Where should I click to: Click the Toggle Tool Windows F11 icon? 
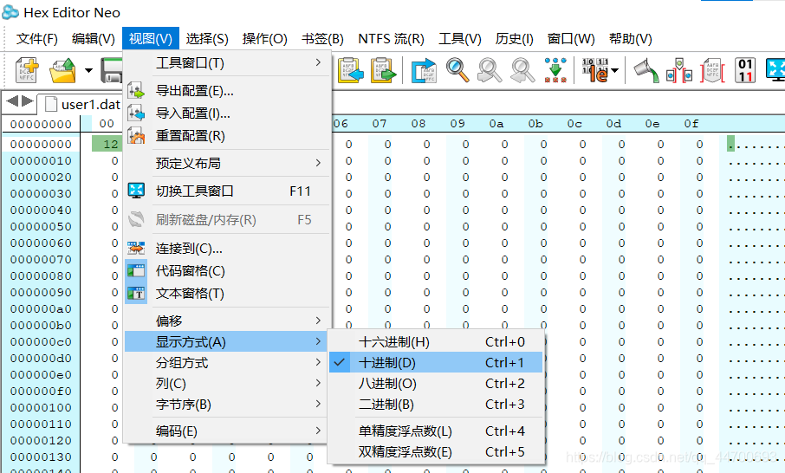[136, 191]
